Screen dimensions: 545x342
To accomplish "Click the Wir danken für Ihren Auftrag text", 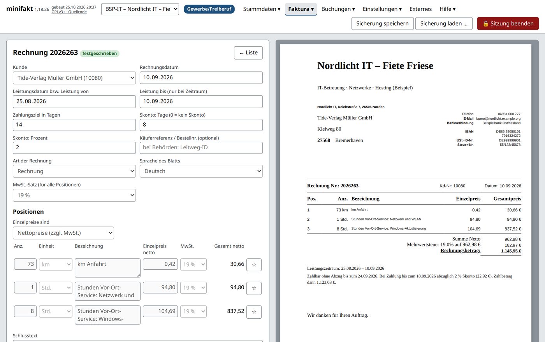I will [x=338, y=315].
